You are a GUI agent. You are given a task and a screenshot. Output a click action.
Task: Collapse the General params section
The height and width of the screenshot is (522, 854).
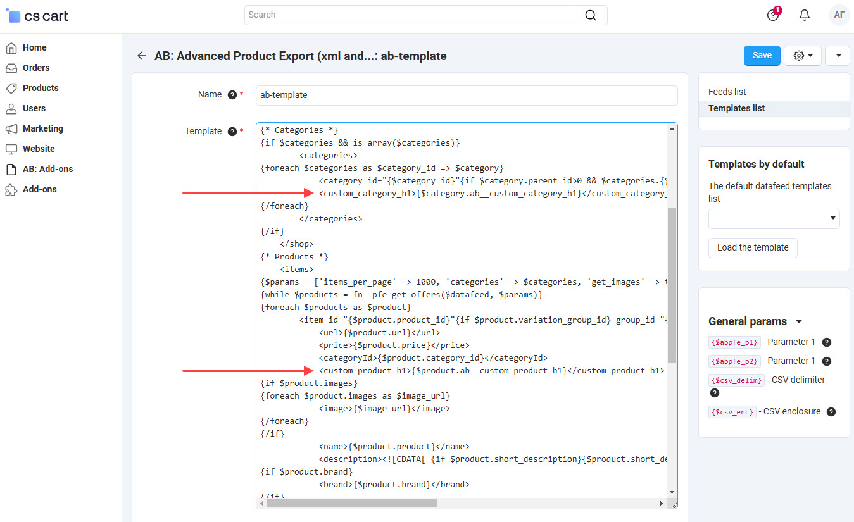click(x=798, y=321)
